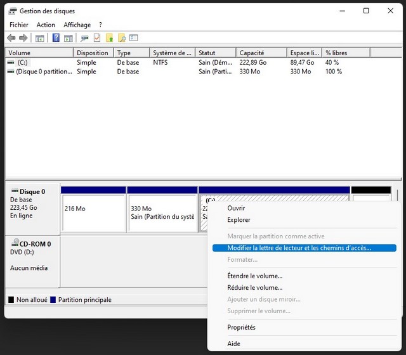Sort the list by the Volume column header
The image size is (406, 355).
pyautogui.click(x=19, y=53)
